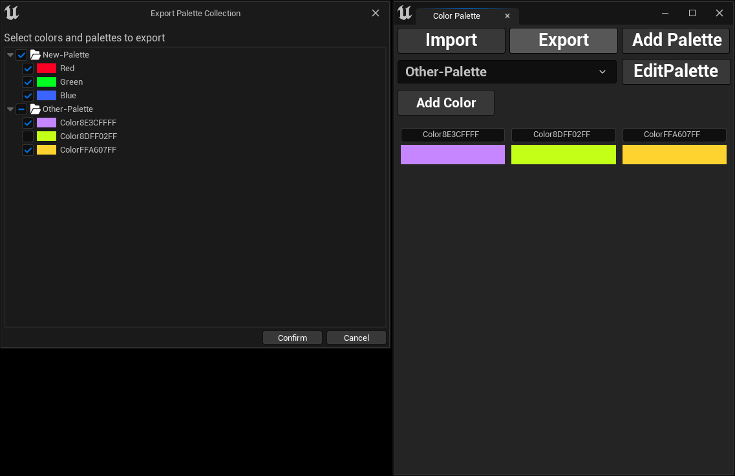The width and height of the screenshot is (735, 476).
Task: Enable the Color8DFF02FF checkbox for export
Action: [28, 136]
